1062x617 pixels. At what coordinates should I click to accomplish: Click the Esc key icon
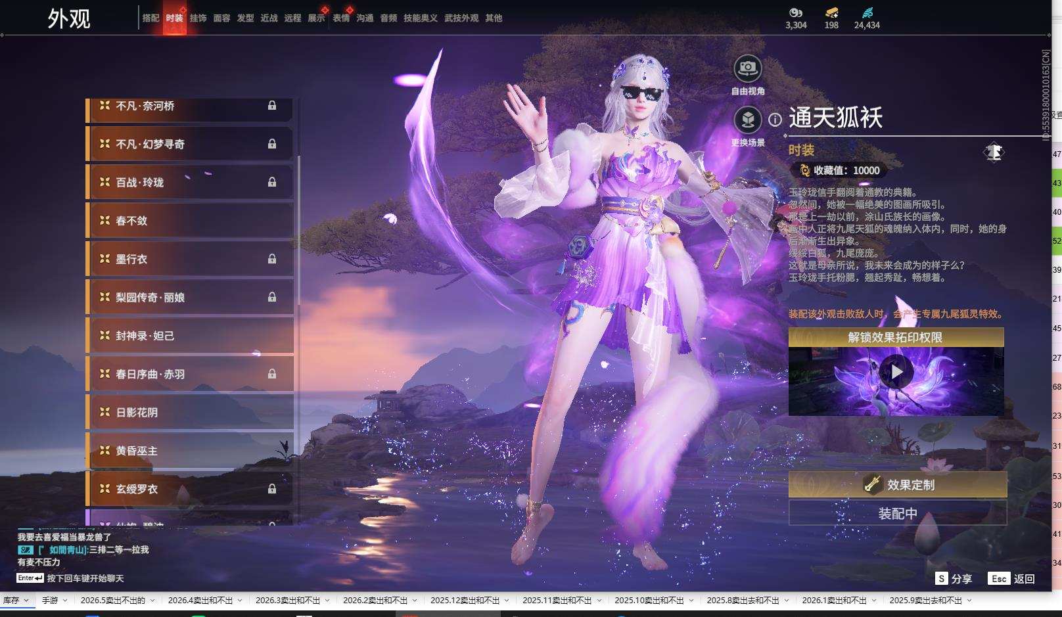click(999, 578)
